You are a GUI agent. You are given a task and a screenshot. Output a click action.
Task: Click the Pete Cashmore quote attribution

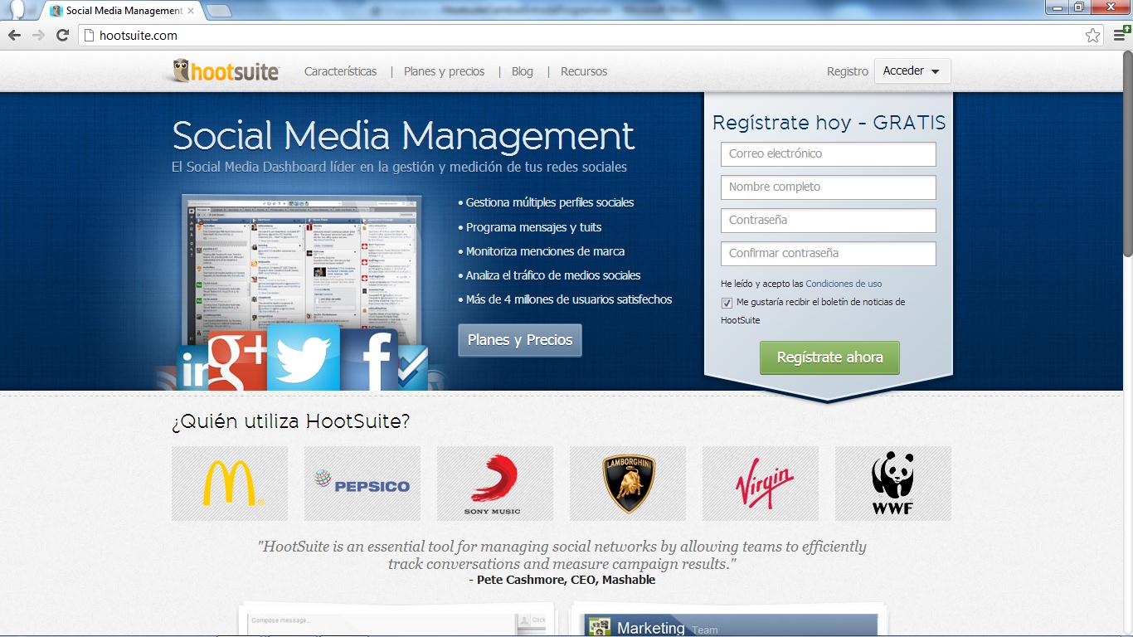pos(562,580)
